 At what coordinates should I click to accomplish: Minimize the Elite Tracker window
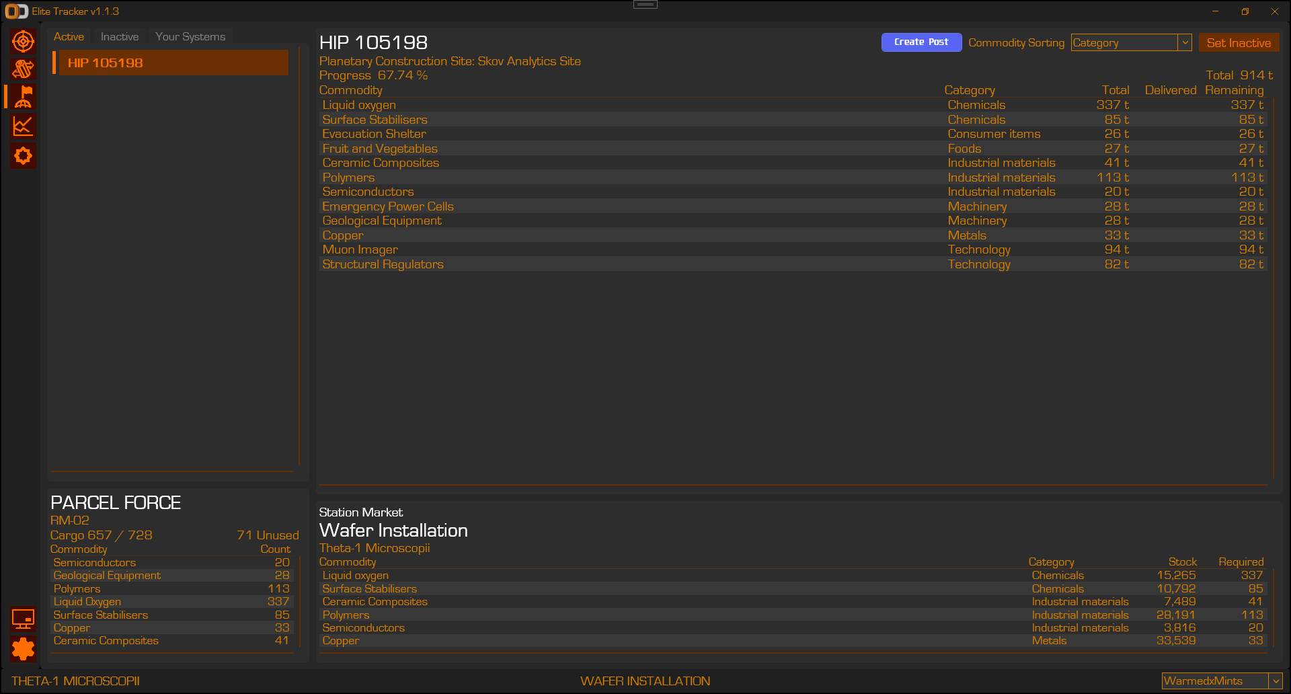[x=1215, y=11]
